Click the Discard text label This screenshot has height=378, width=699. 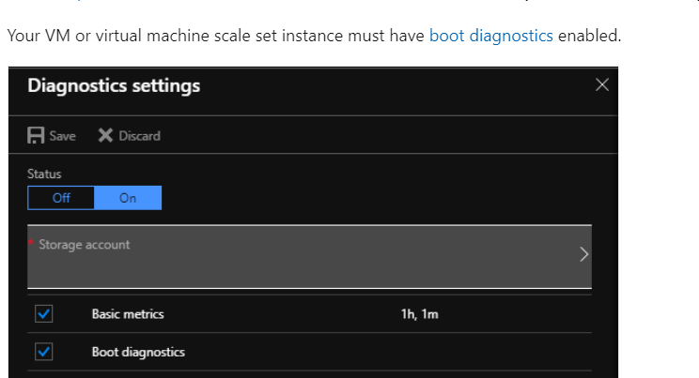point(139,136)
